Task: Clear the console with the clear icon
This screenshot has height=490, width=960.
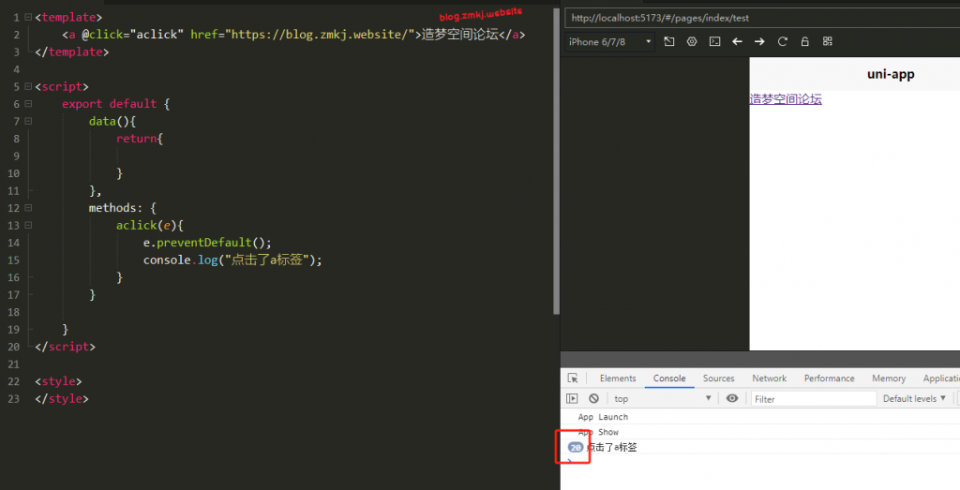Action: pos(593,399)
